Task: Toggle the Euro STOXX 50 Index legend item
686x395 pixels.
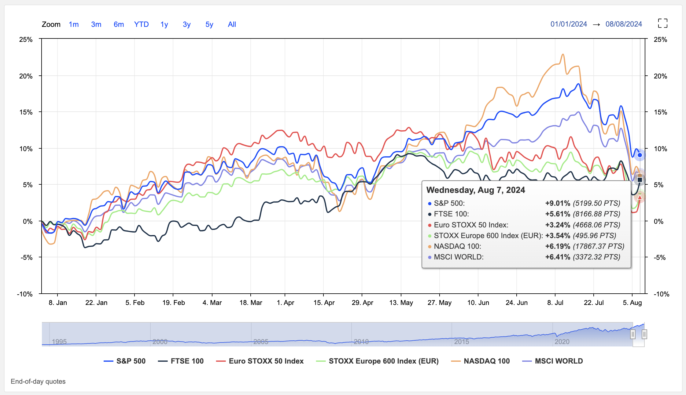Action: coord(260,361)
